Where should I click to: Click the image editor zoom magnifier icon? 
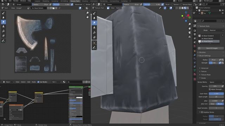coord(88,13)
